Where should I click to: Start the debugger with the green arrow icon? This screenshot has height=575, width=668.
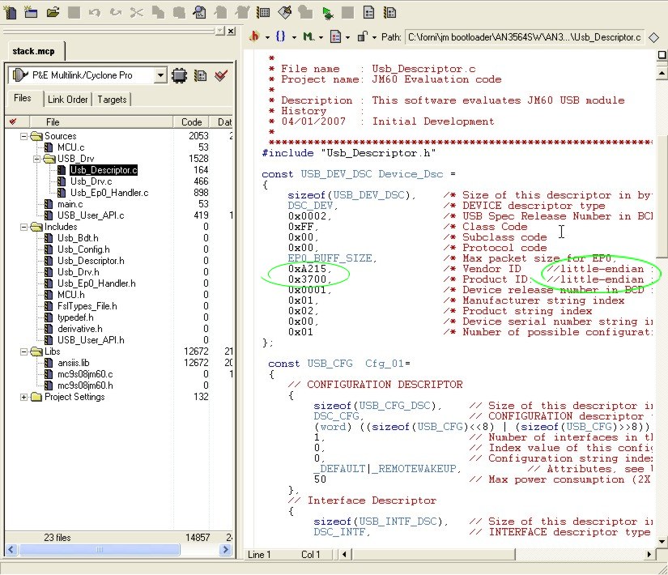coord(327,12)
